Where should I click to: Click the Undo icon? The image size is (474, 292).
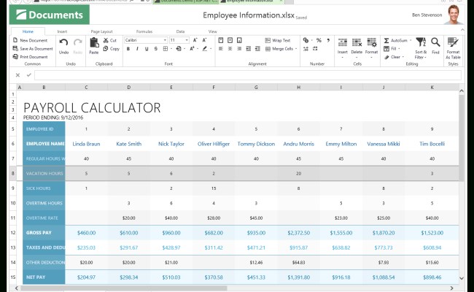click(63, 42)
